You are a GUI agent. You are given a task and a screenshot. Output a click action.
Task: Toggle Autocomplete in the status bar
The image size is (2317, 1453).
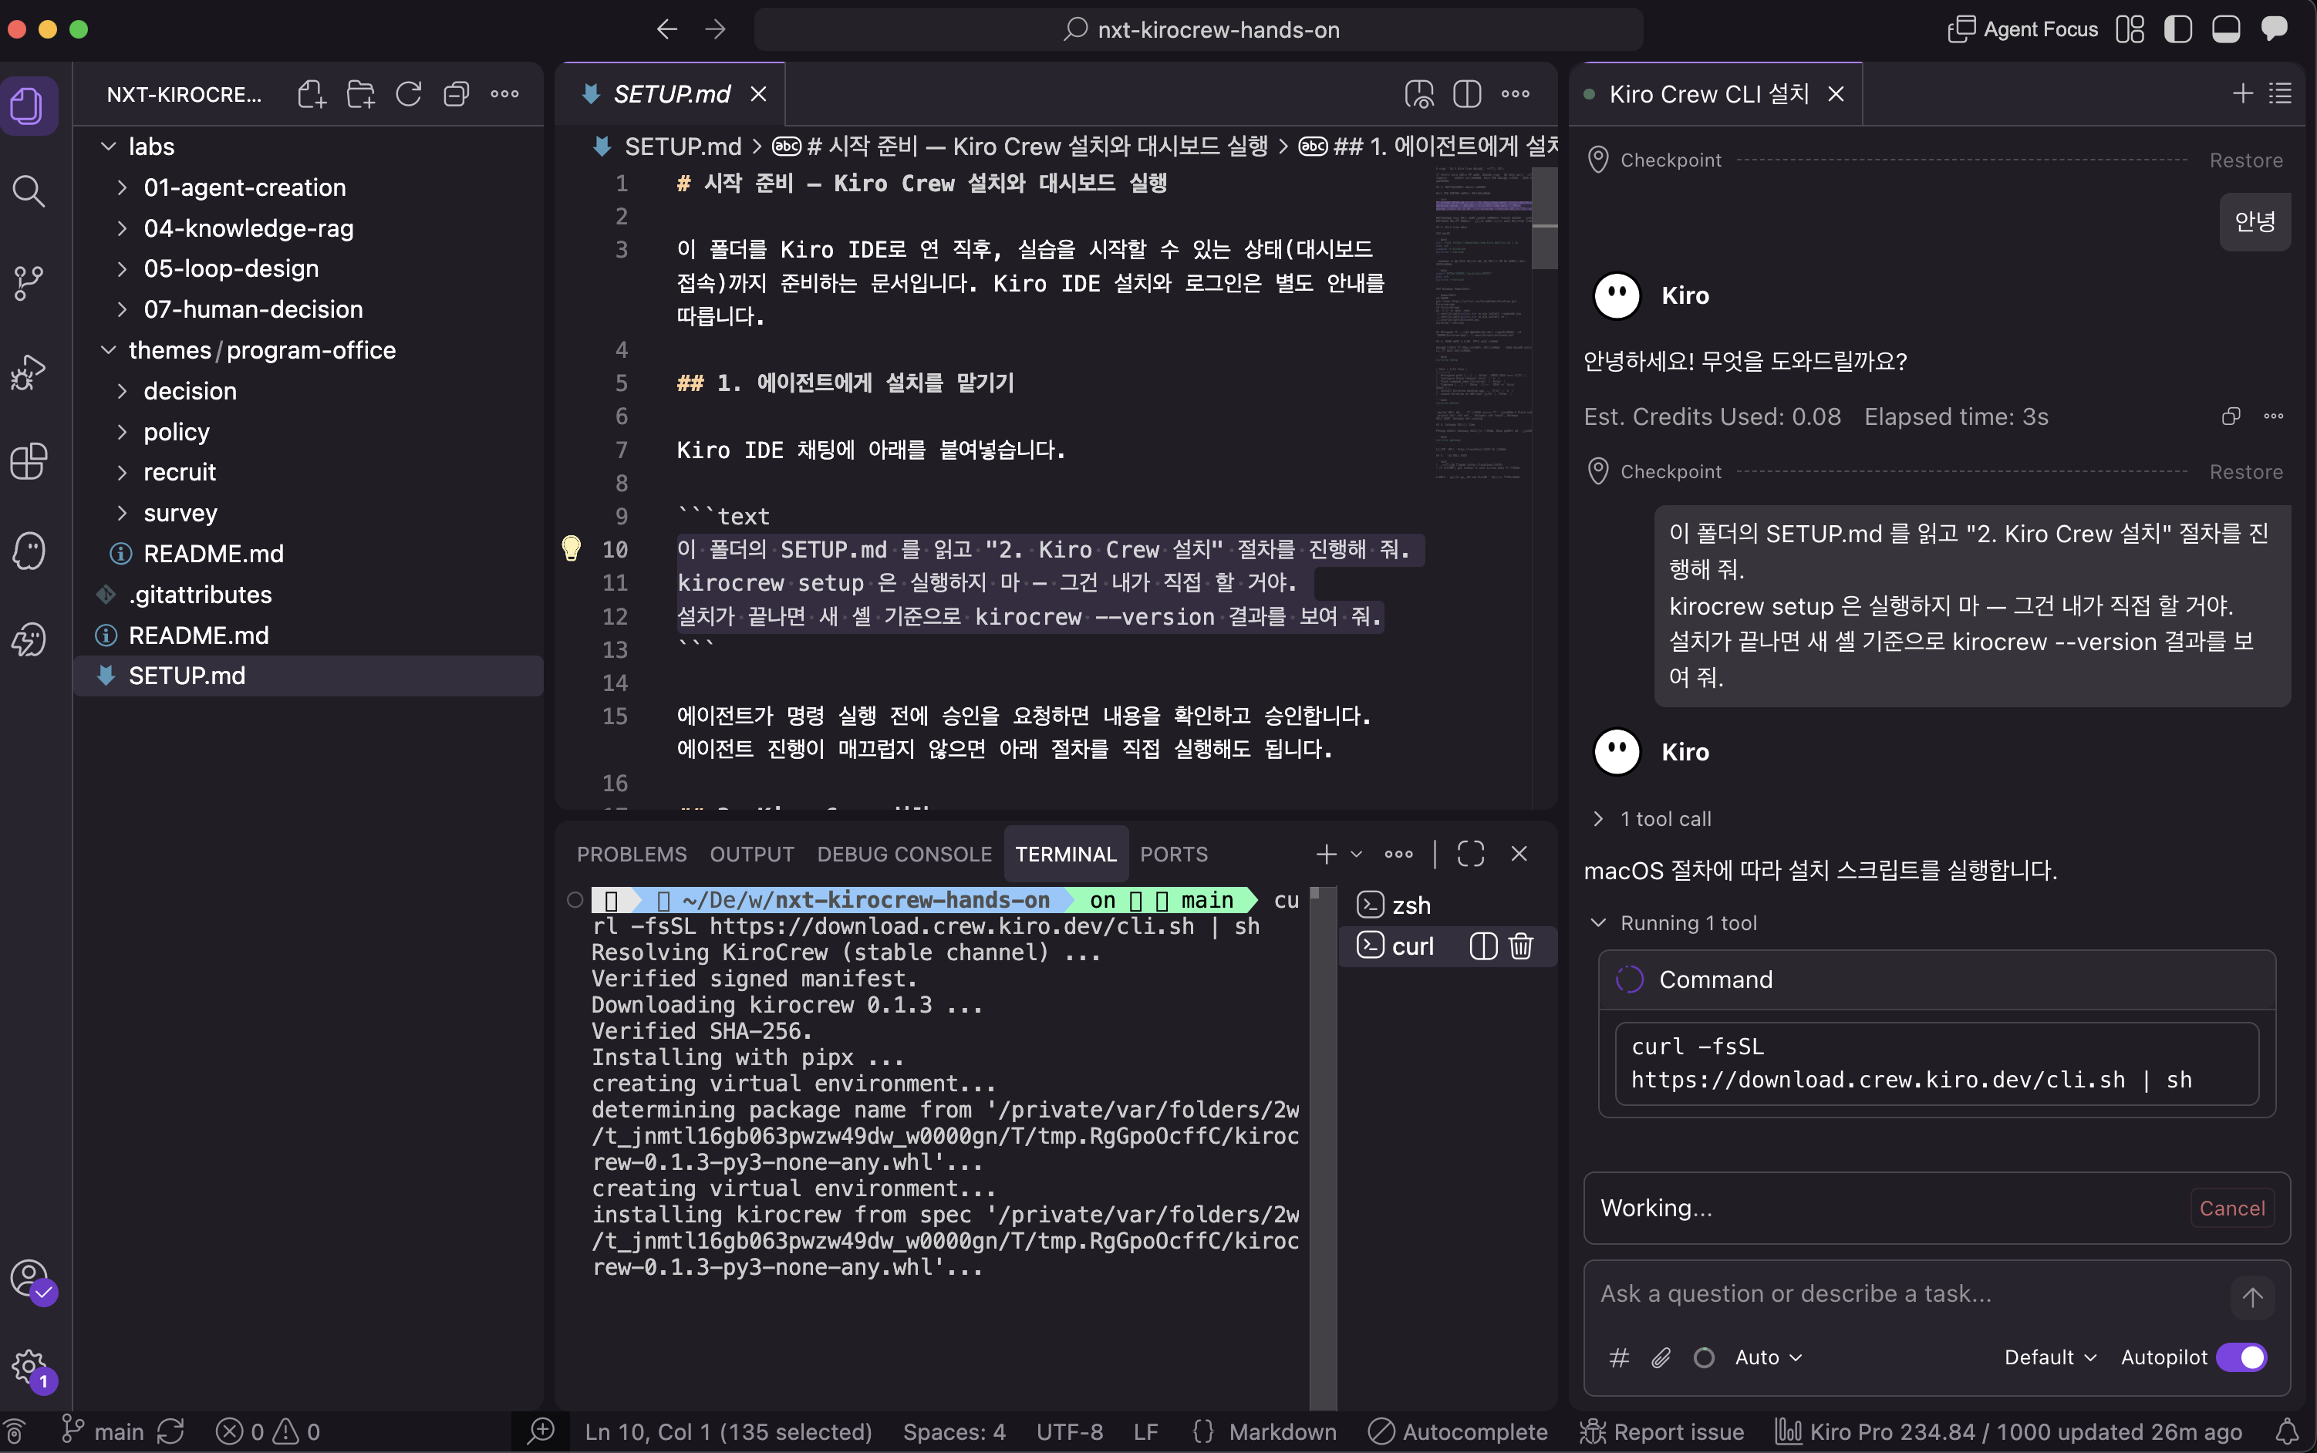click(1457, 1432)
